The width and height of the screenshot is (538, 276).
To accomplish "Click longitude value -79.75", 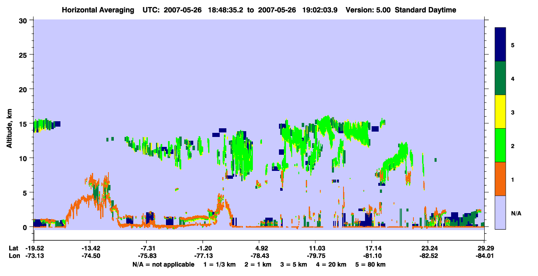I will pos(315,256).
